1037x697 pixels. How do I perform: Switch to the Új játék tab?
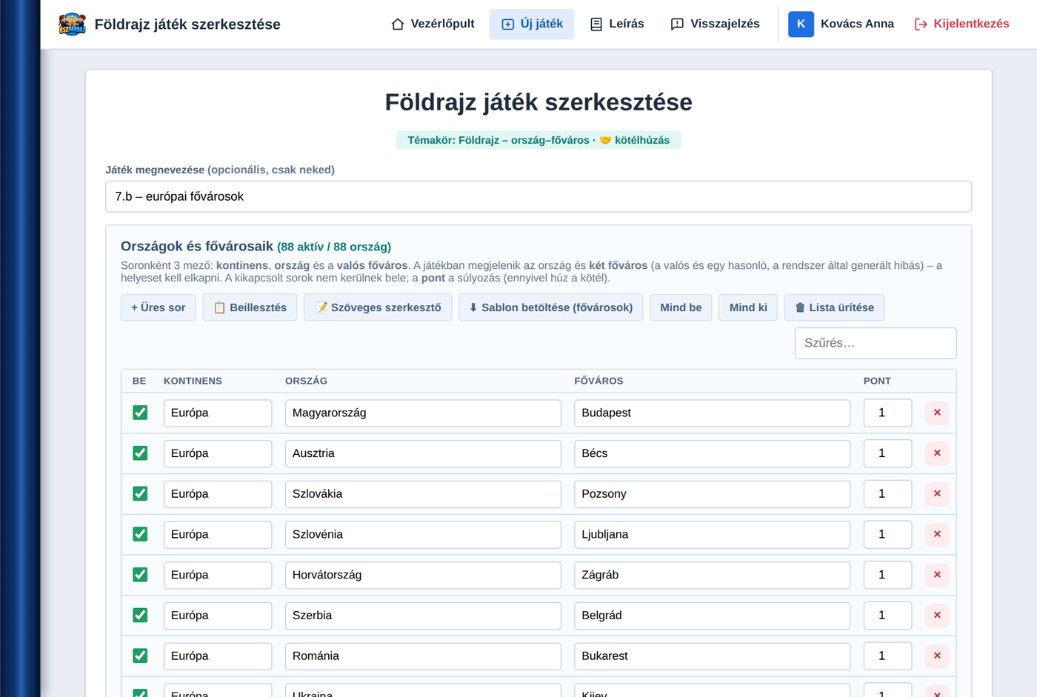click(532, 24)
